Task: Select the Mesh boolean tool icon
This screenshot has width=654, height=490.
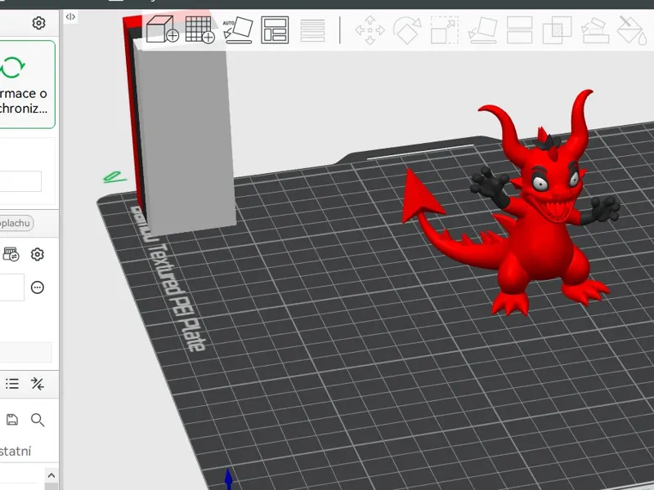Action: tap(558, 30)
